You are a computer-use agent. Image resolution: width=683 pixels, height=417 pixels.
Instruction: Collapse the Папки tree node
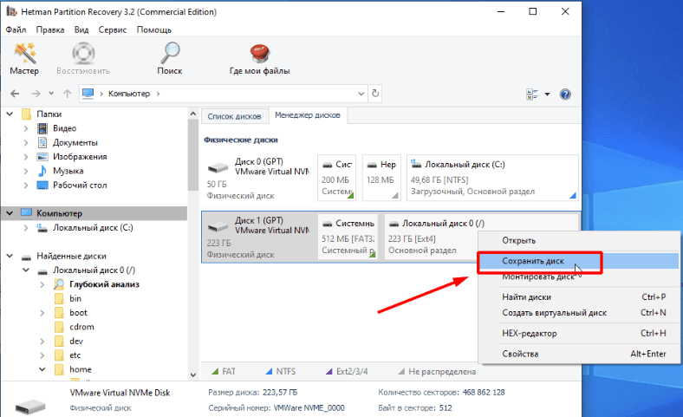click(x=10, y=114)
